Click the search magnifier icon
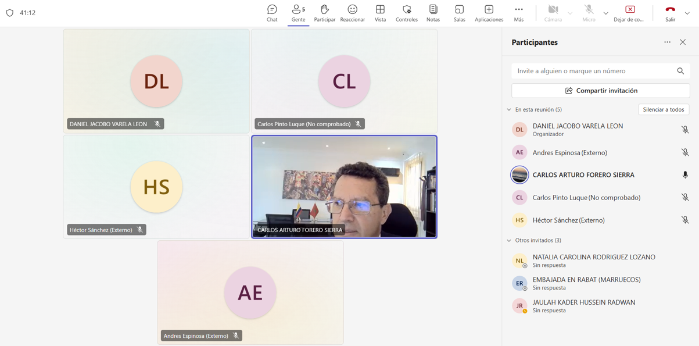 [x=680, y=71]
